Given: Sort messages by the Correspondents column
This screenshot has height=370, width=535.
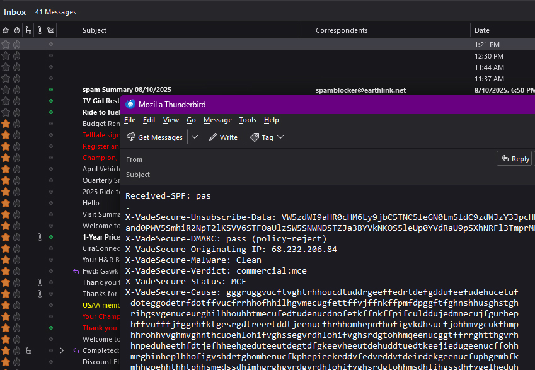Looking at the screenshot, I should 342,30.
